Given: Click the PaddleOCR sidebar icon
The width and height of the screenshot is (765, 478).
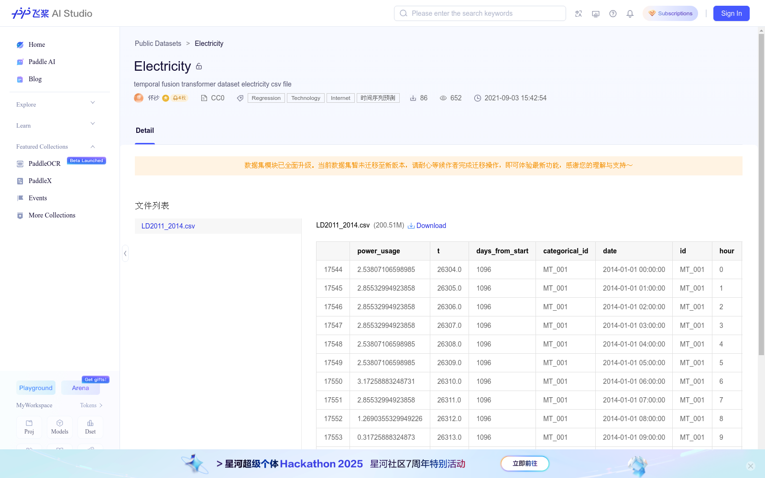Looking at the screenshot, I should click(20, 164).
